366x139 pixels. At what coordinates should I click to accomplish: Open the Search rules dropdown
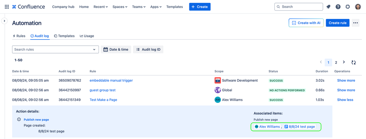(x=55, y=50)
